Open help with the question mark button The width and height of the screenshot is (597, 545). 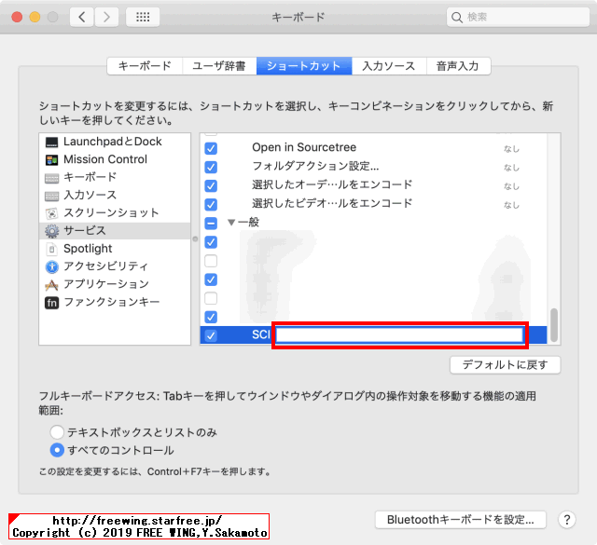[x=567, y=520]
